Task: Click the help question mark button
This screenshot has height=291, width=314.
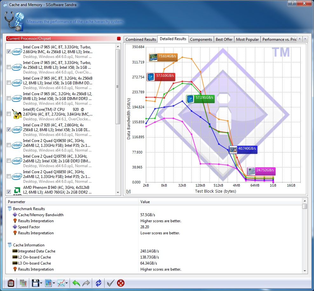Action: [x=292, y=3]
